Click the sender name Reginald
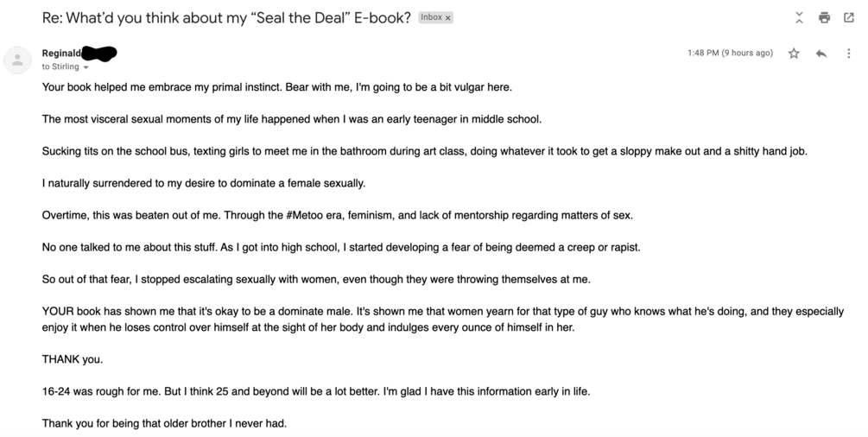 [61, 54]
